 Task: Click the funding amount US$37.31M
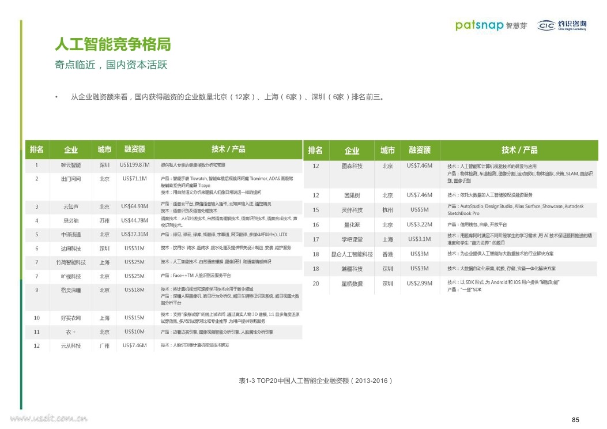point(134,234)
